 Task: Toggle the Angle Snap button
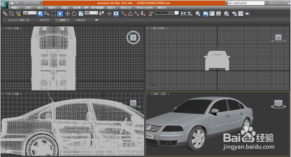click(130, 14)
